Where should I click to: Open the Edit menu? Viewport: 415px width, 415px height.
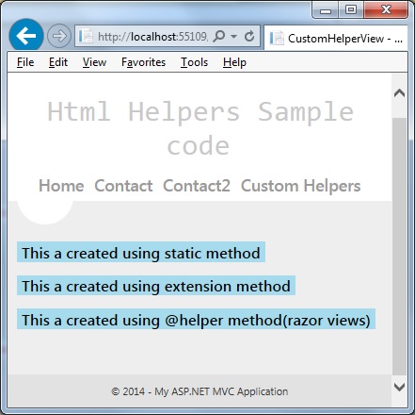58,62
